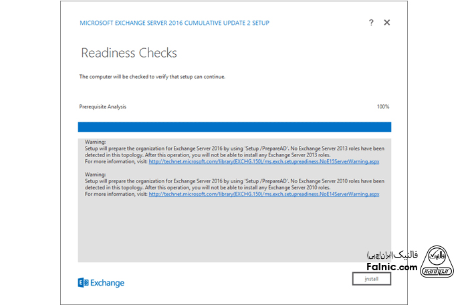Viewport: 464px width, 305px height.
Task: Close the Exchange setup window
Action: 387,23
